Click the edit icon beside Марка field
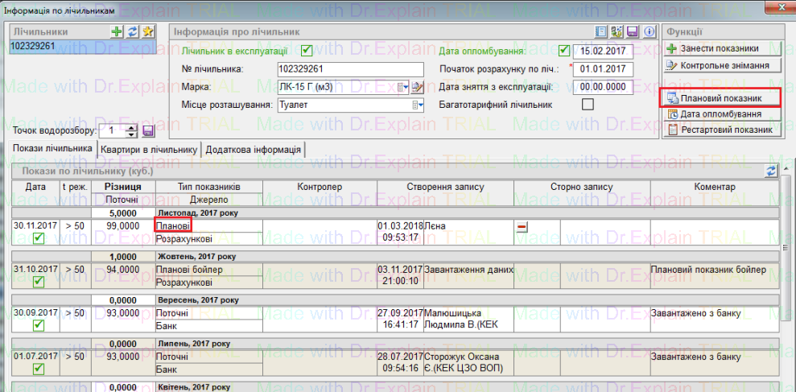Screen dimensions: 796x392 click(x=417, y=87)
